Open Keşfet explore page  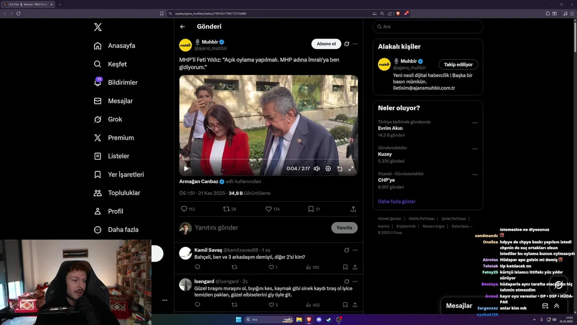pyautogui.click(x=110, y=64)
